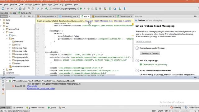Open the Android Monitor tool window
The image size is (199, 112).
point(35,108)
